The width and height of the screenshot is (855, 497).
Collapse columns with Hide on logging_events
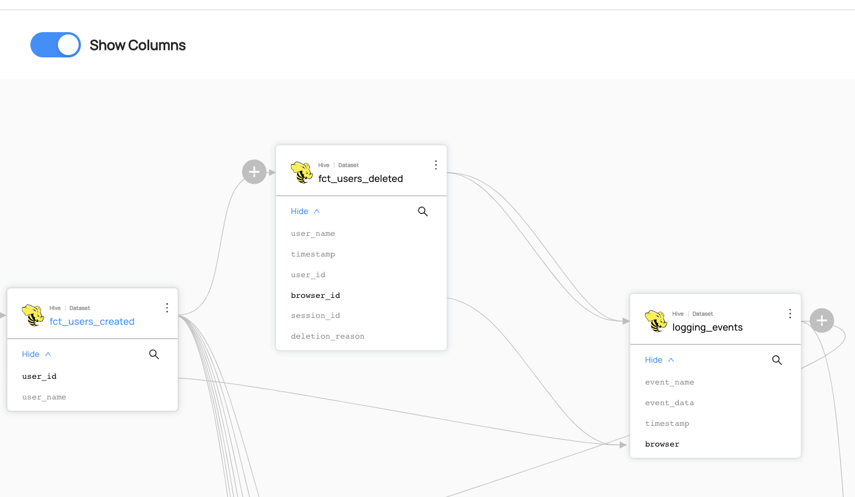[x=659, y=360]
